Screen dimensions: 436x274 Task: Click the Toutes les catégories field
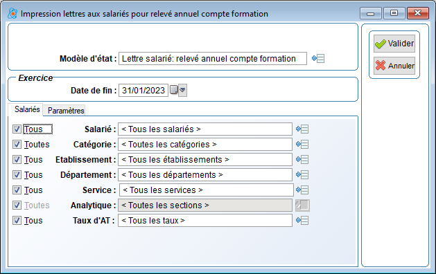tap(205, 145)
